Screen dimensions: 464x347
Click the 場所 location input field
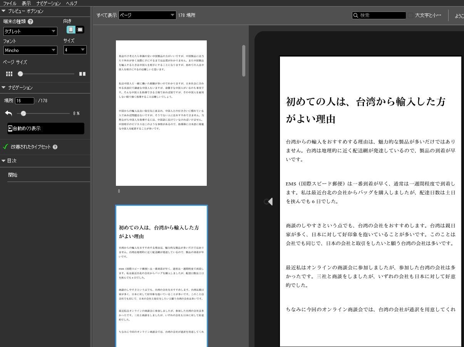(x=25, y=100)
